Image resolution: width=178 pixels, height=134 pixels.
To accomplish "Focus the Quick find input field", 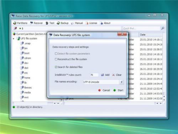I will (141, 28).
